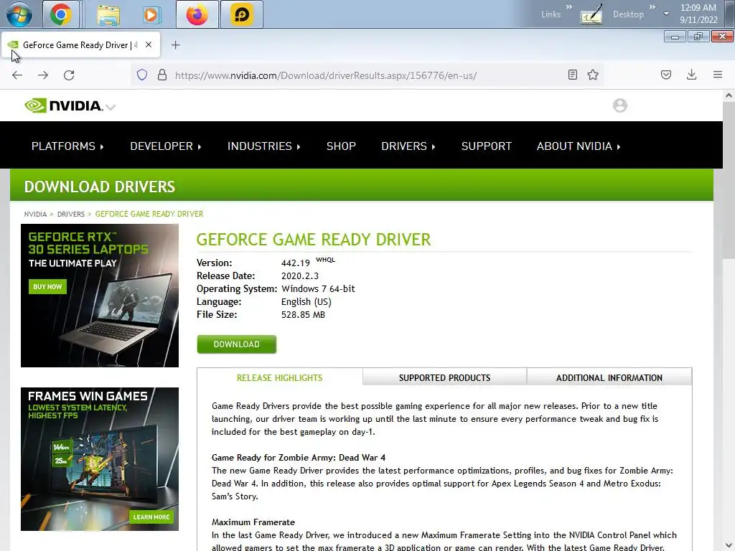Click the green DOWNLOAD button

pyautogui.click(x=237, y=344)
